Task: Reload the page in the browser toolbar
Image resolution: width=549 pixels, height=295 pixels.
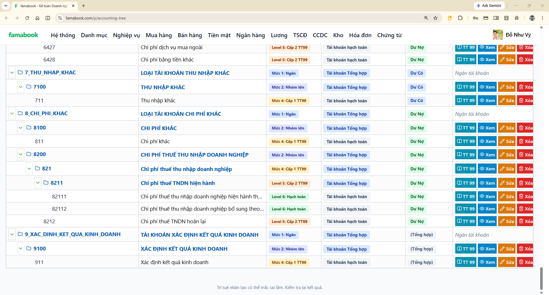Action: coord(27,18)
